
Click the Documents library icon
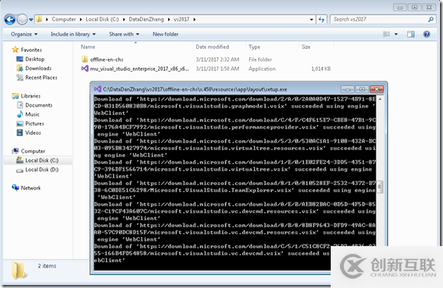20,105
